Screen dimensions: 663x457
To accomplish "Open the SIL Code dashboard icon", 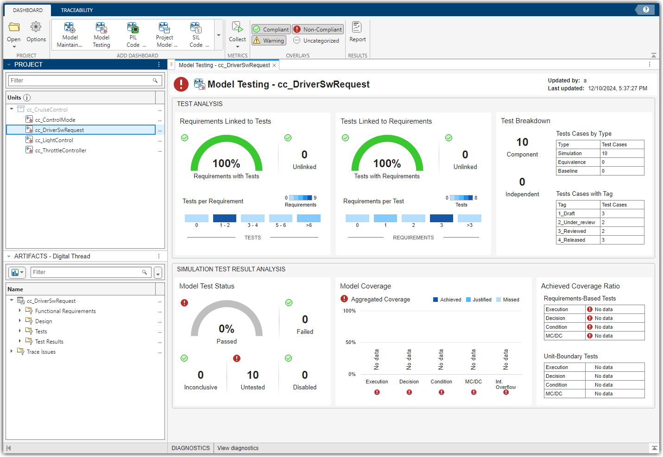I will (x=196, y=29).
